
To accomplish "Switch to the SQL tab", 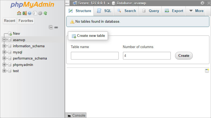I will [x=104, y=11].
